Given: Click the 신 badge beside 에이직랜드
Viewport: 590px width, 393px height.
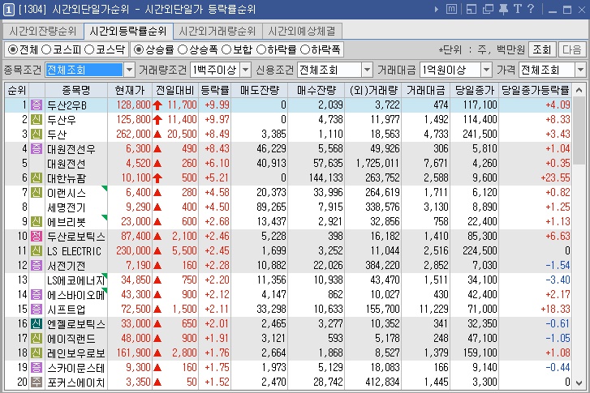Looking at the screenshot, I should pyautogui.click(x=37, y=338).
